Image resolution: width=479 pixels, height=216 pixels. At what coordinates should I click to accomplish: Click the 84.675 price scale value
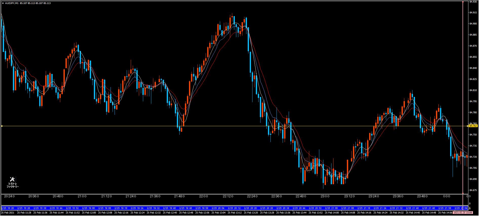(473, 190)
